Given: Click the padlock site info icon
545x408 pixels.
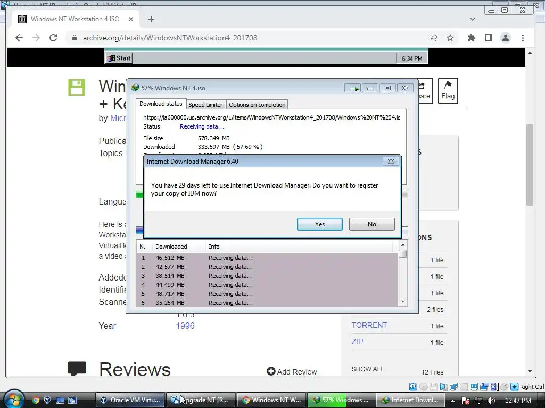Looking at the screenshot, I should click(75, 38).
